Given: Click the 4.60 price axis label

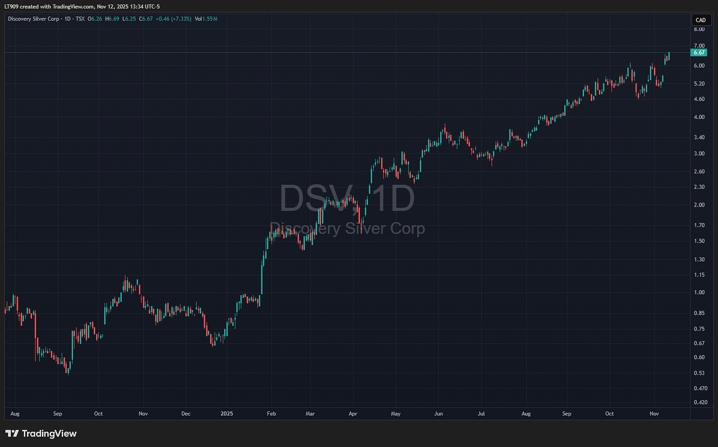Looking at the screenshot, I should [699, 99].
